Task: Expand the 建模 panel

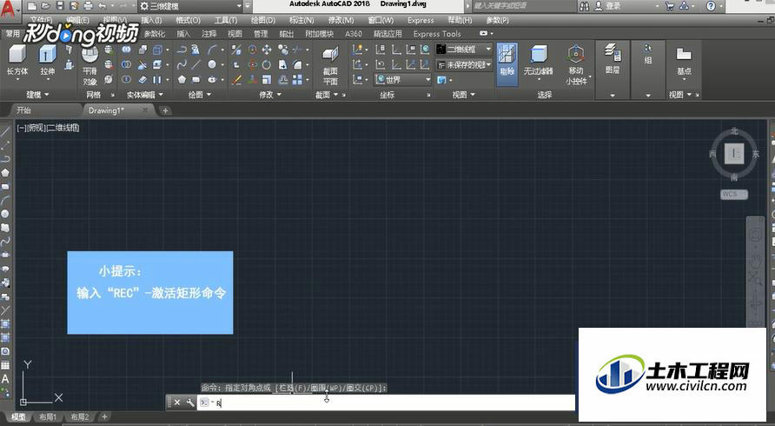Action: [x=37, y=95]
